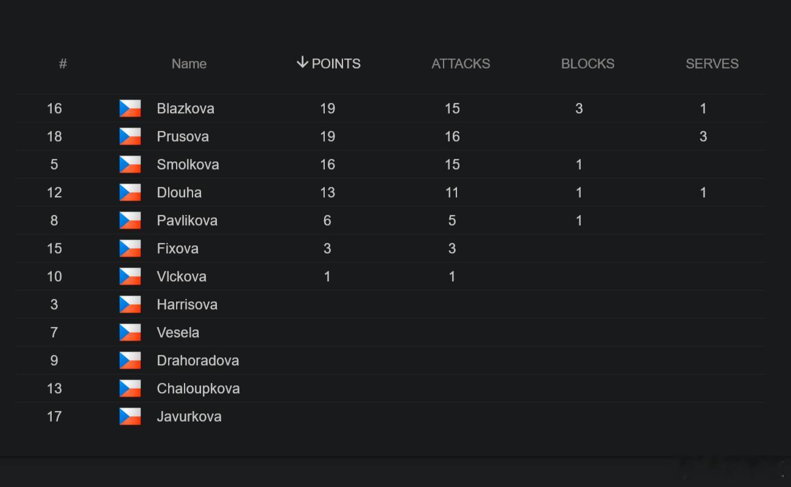Click Smolkova's Czech flag icon
This screenshot has height=487, width=791.
pyautogui.click(x=130, y=164)
